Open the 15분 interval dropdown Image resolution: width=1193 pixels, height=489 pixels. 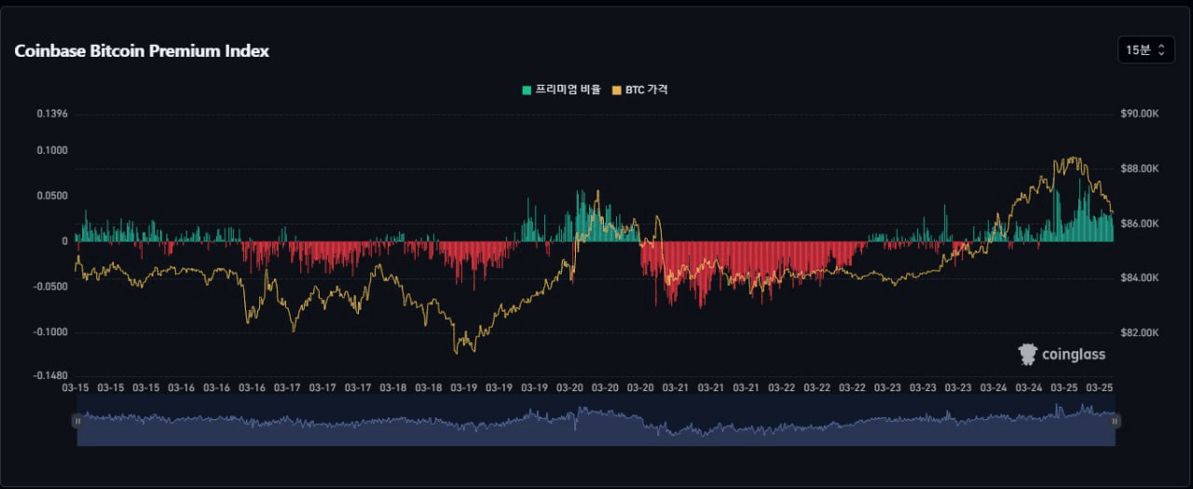(1145, 50)
